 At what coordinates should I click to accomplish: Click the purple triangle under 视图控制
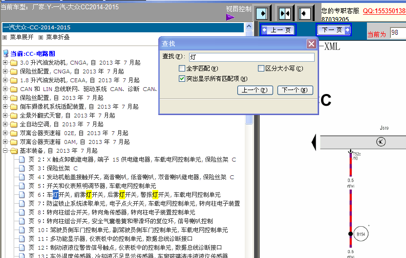coord(230,17)
